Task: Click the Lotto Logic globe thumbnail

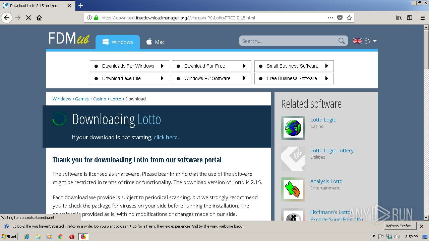Action: [293, 128]
